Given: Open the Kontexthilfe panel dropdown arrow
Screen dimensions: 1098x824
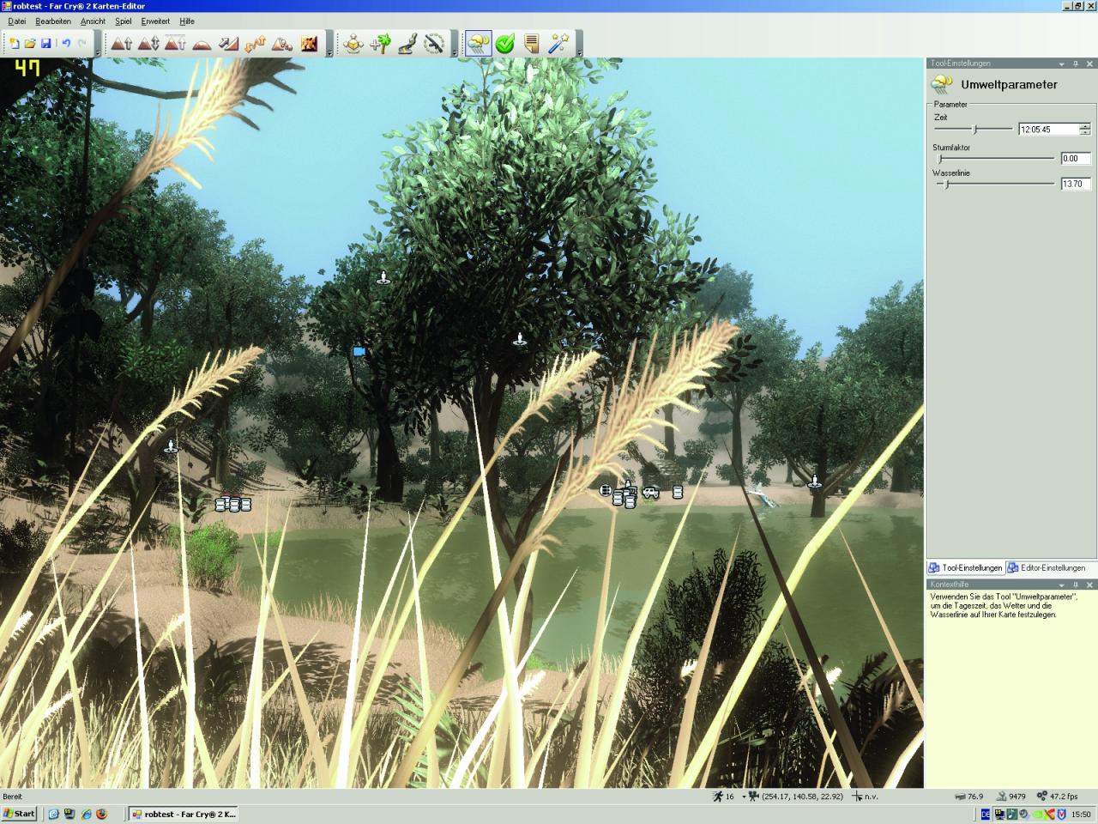Looking at the screenshot, I should pyautogui.click(x=1061, y=585).
